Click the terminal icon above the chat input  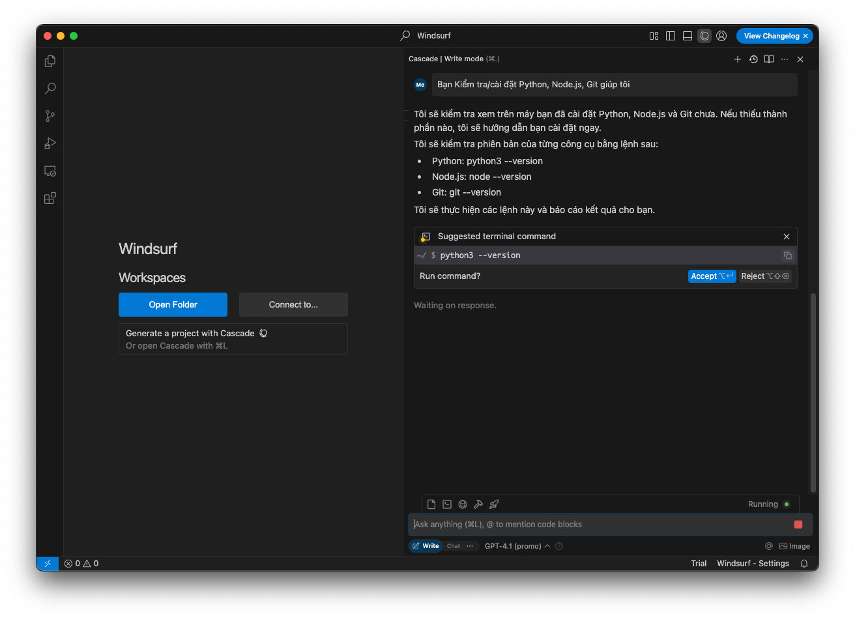(447, 504)
